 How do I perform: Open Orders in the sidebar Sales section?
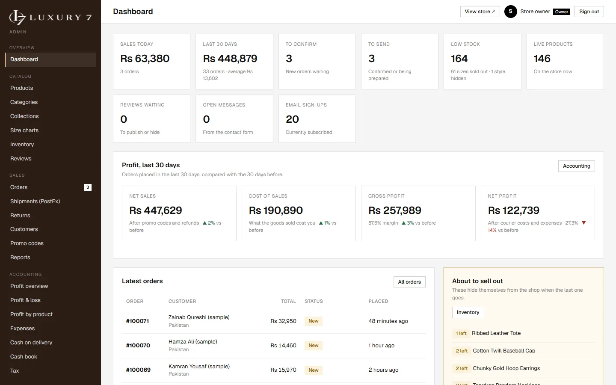(x=50, y=187)
